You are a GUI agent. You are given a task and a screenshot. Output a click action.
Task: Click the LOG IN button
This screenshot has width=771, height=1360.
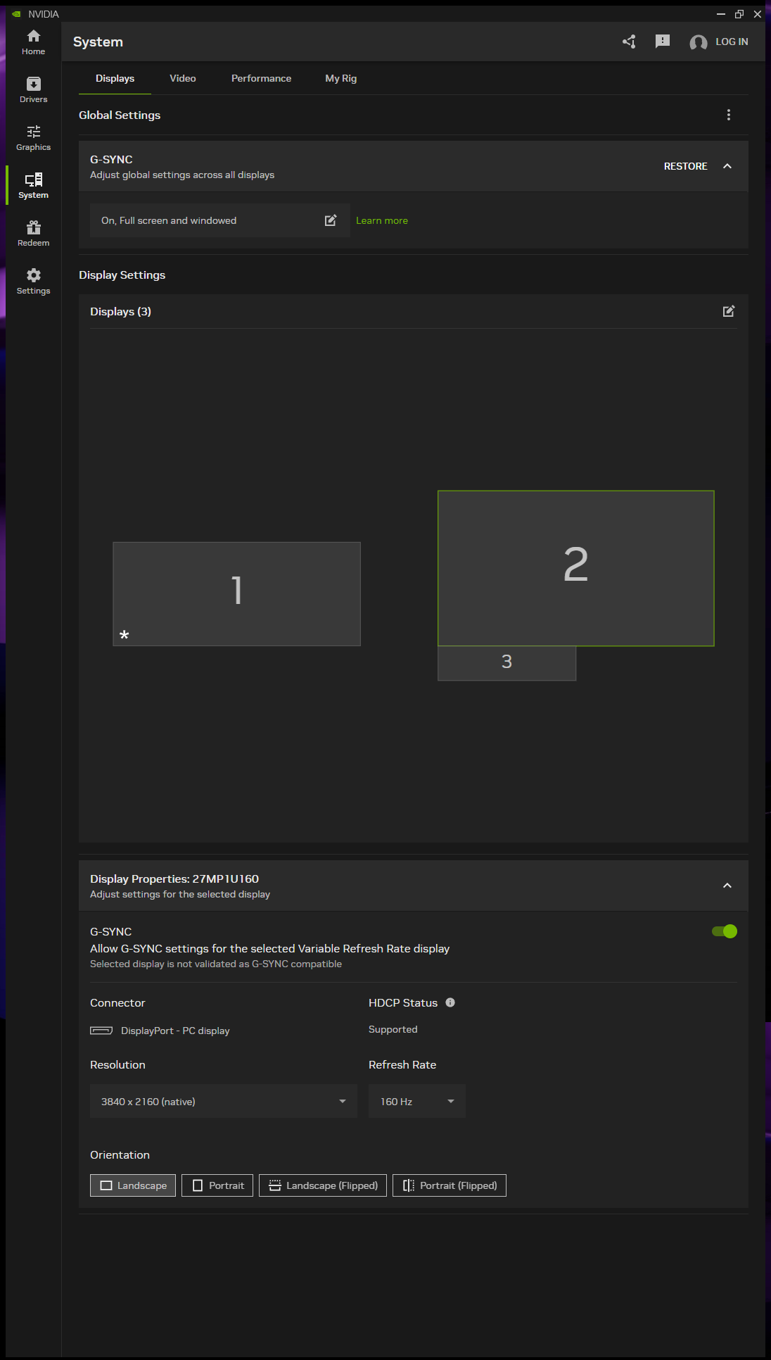pos(732,42)
